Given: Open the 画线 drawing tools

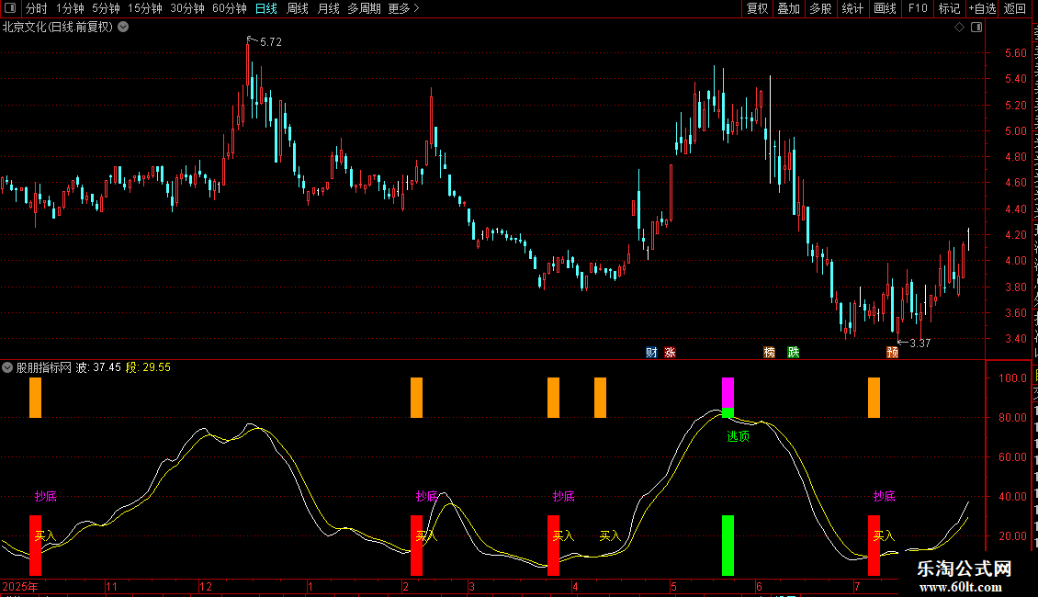Looking at the screenshot, I should [886, 8].
